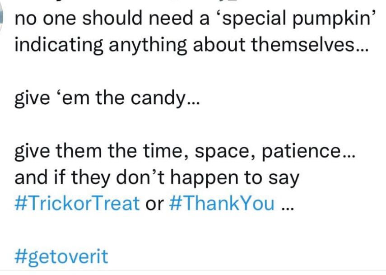Click the word 'patience' in the tweet
The image size is (386, 275).
click(301, 151)
